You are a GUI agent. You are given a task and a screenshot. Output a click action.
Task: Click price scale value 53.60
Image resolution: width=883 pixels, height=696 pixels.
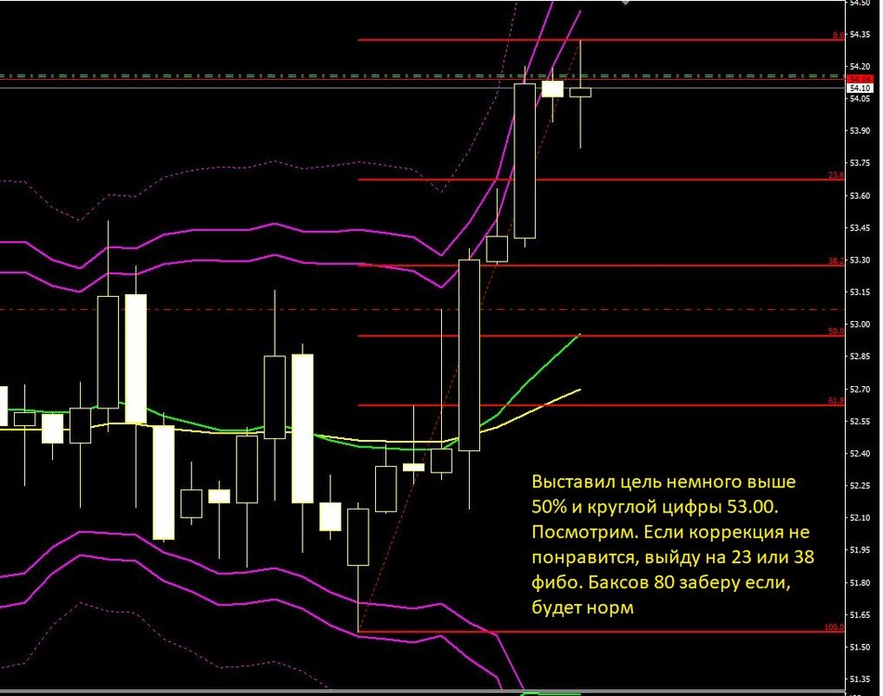pos(860,196)
